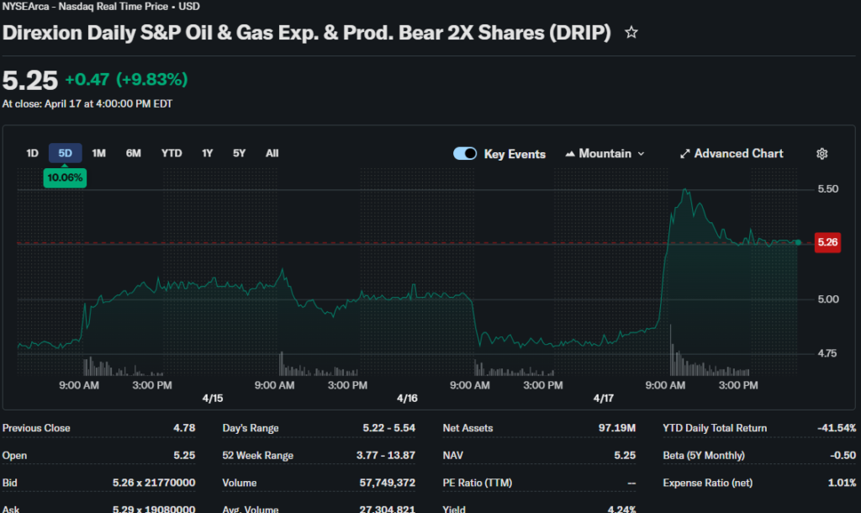Click the red 5.26 price marker
Screen dimensions: 861x513
tap(827, 243)
